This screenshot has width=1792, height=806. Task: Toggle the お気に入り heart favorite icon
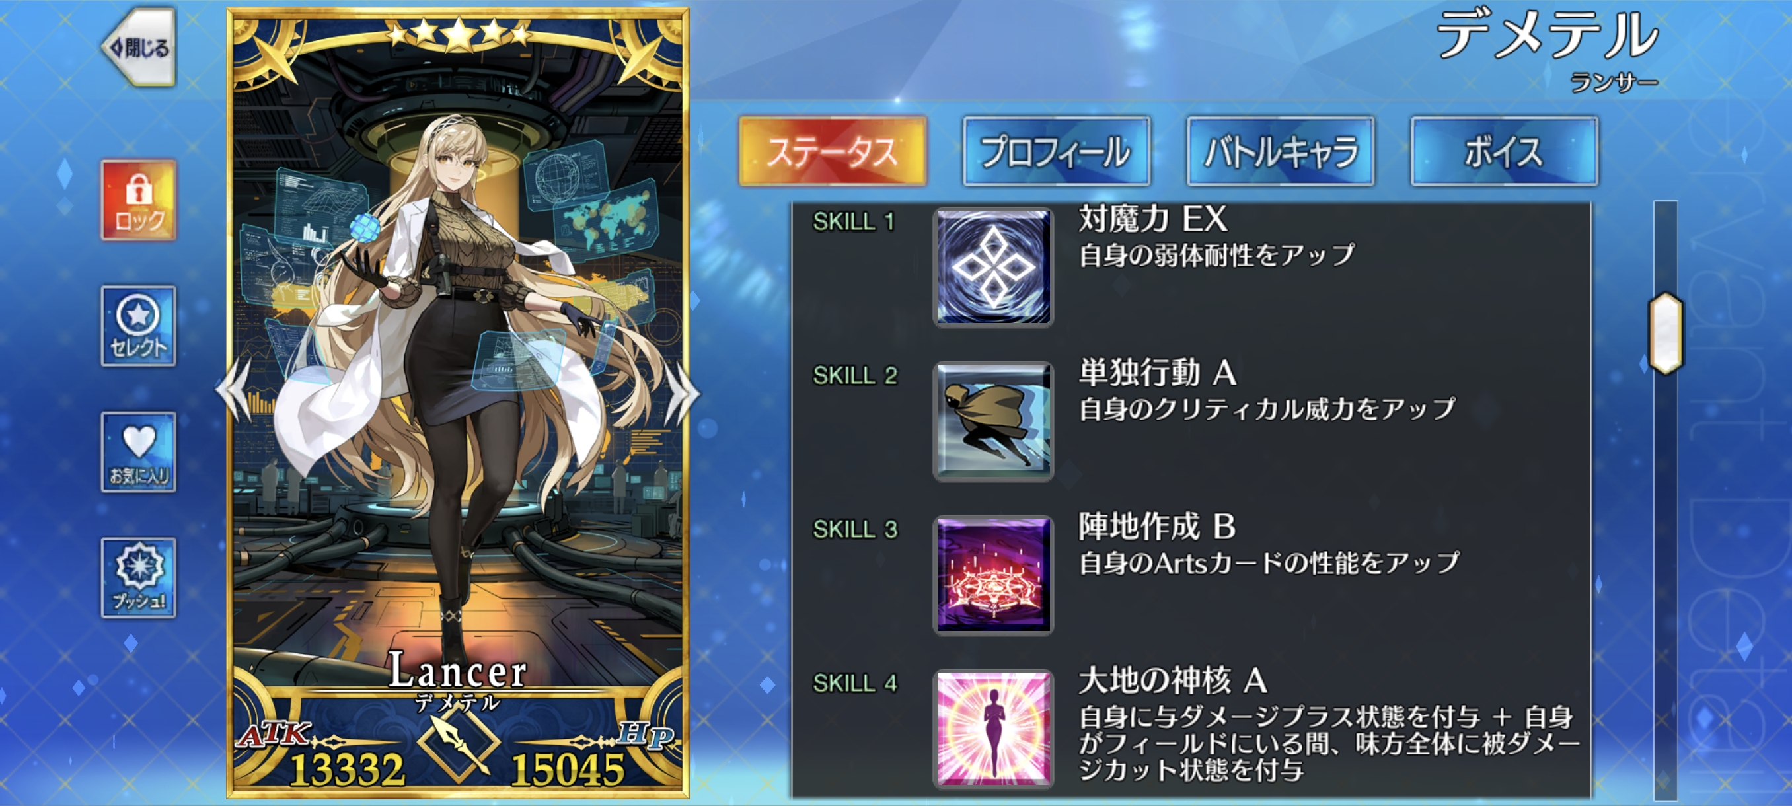(x=139, y=452)
